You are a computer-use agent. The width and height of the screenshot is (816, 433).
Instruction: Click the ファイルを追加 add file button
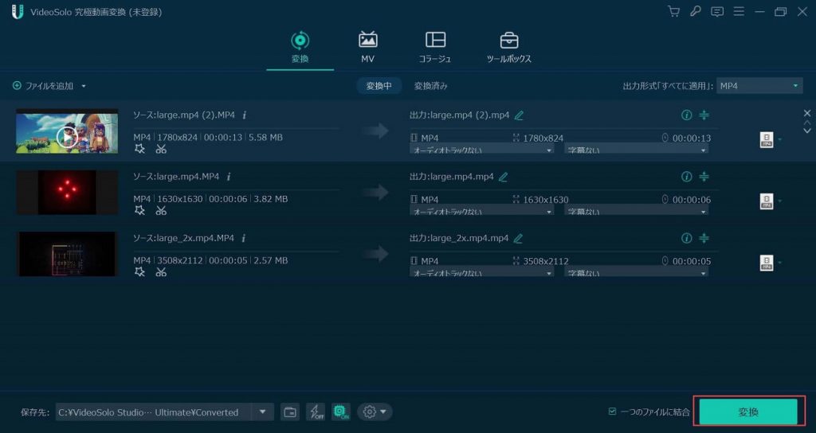[x=48, y=86]
